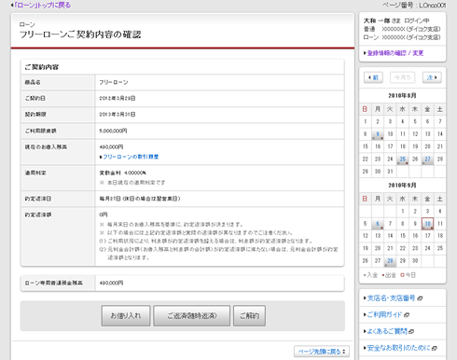Click the ご返済(随時返済) button
Image resolution: width=457 pixels, height=360 pixels.
(x=191, y=315)
